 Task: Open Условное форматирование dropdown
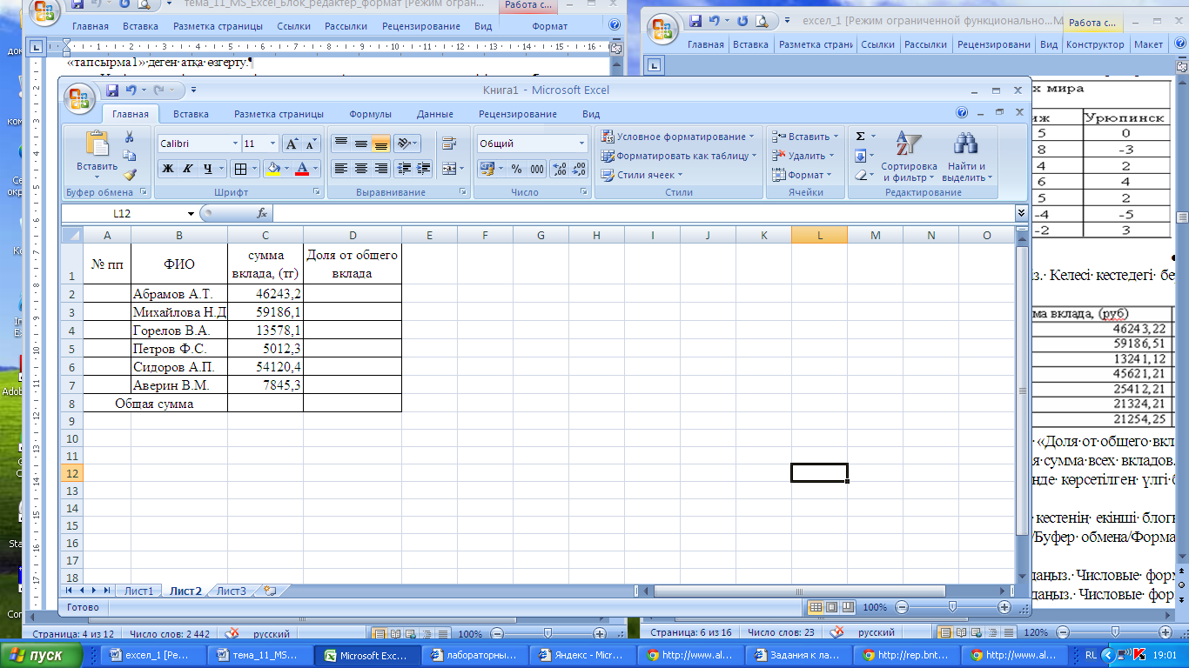tap(678, 137)
